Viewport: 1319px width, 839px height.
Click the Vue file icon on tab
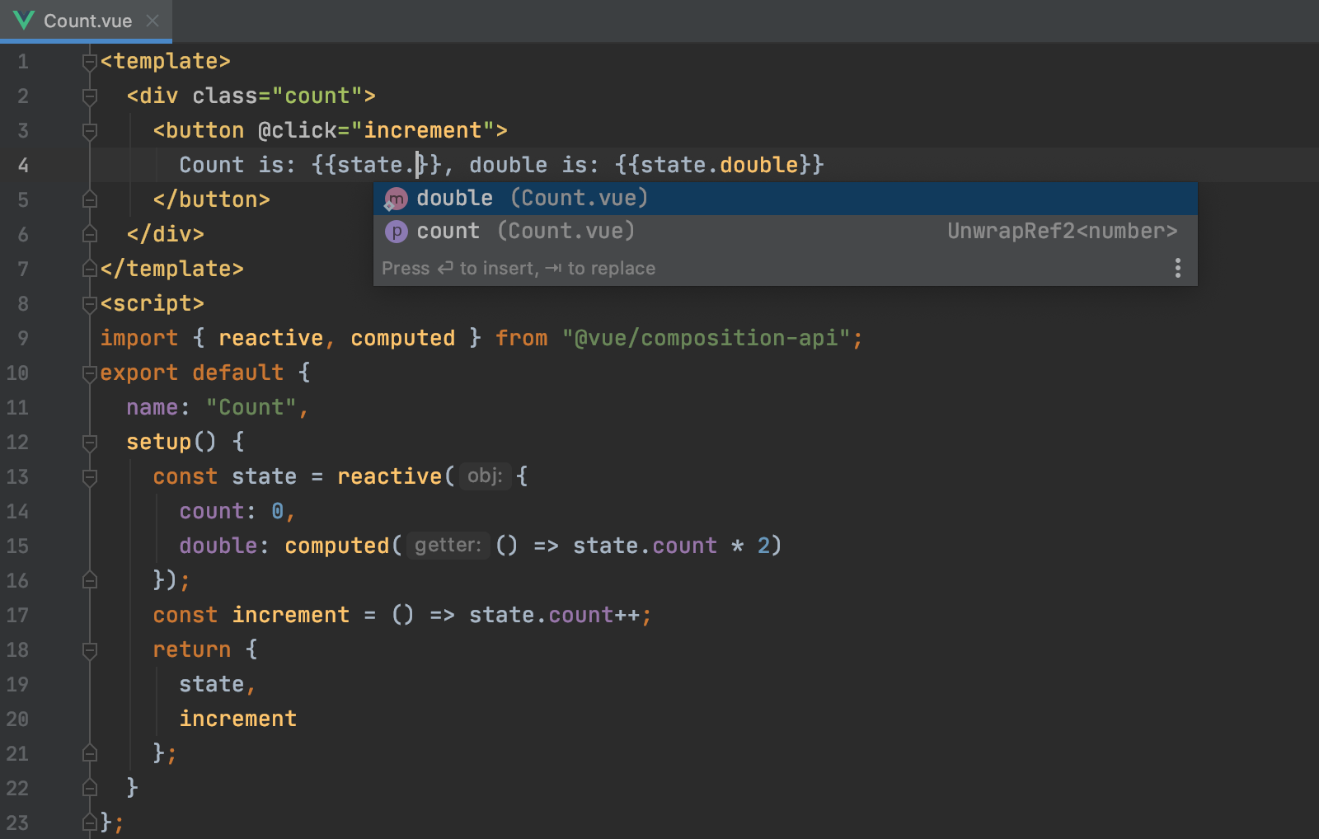click(24, 21)
